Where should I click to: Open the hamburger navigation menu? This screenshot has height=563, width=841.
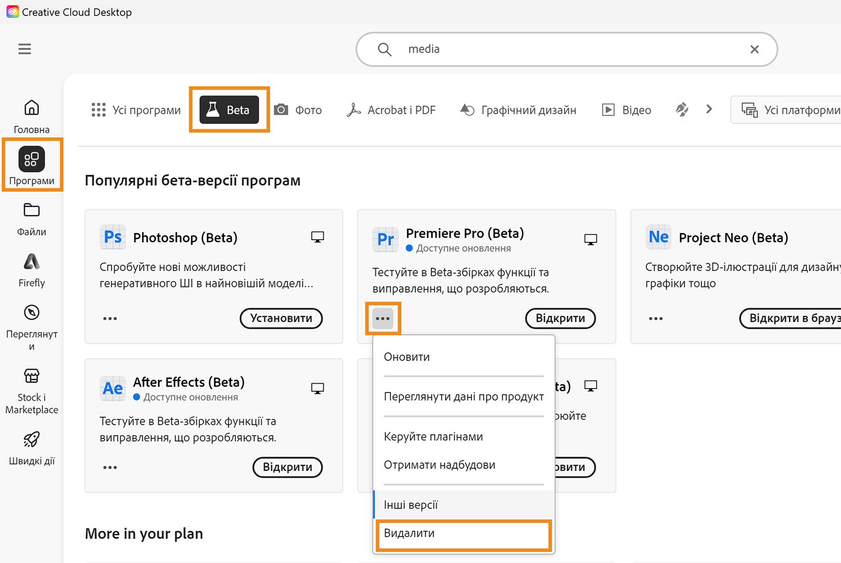25,49
